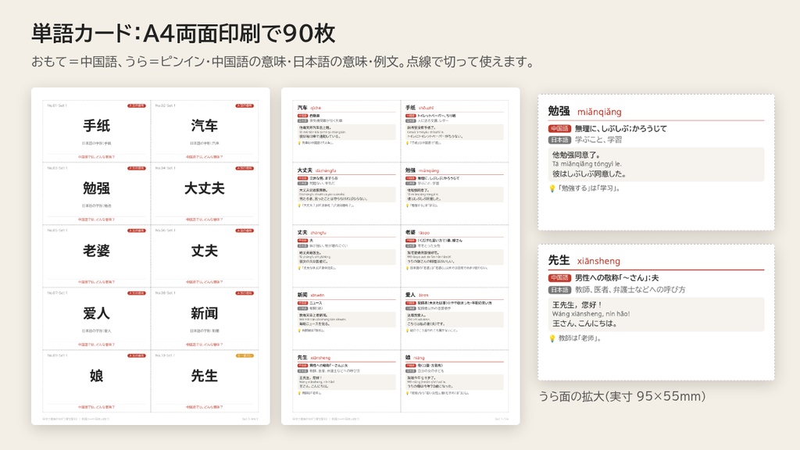Open the back-side 手纸 shǒuzhǐ card
800x450 pixels.
(x=455, y=131)
